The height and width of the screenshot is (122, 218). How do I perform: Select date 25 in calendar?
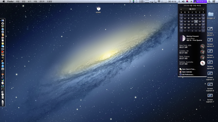196,24
